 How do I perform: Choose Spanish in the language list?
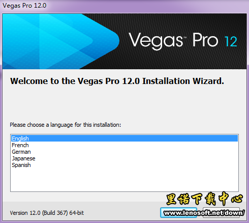tap(21, 165)
